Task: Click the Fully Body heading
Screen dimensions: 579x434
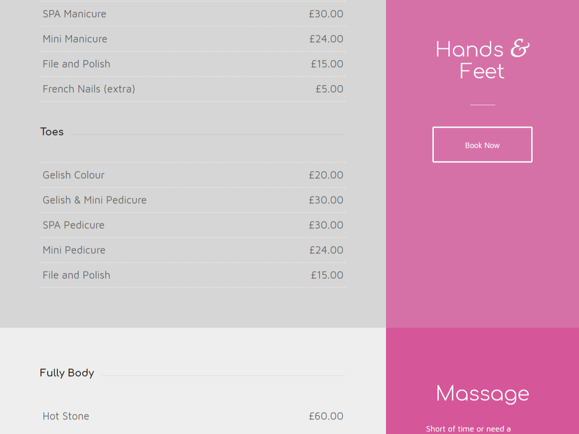Action: 67,373
